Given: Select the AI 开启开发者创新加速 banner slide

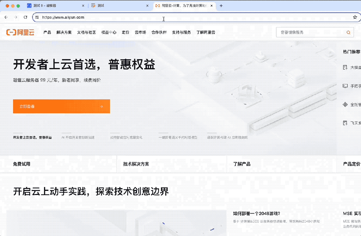Looking at the screenshot, I should 78,137.
